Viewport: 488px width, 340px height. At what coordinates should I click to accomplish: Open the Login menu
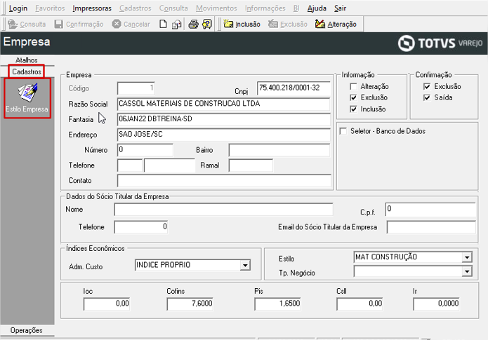click(x=18, y=8)
